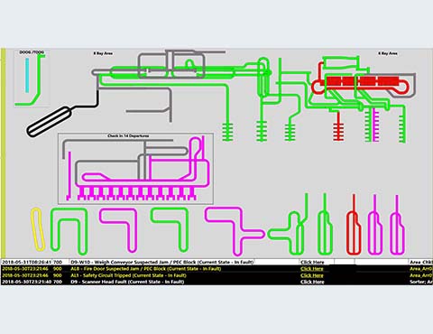Open the Check In 14 Departures area
The image size is (433, 334).
point(128,136)
